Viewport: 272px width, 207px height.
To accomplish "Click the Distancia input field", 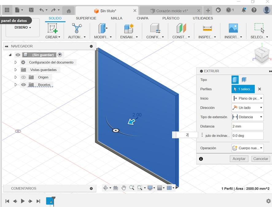I will [247, 126].
